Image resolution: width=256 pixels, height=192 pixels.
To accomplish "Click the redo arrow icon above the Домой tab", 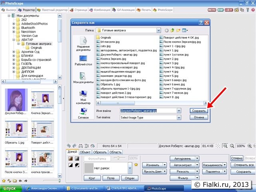I will pyautogui.click(x=74, y=146).
